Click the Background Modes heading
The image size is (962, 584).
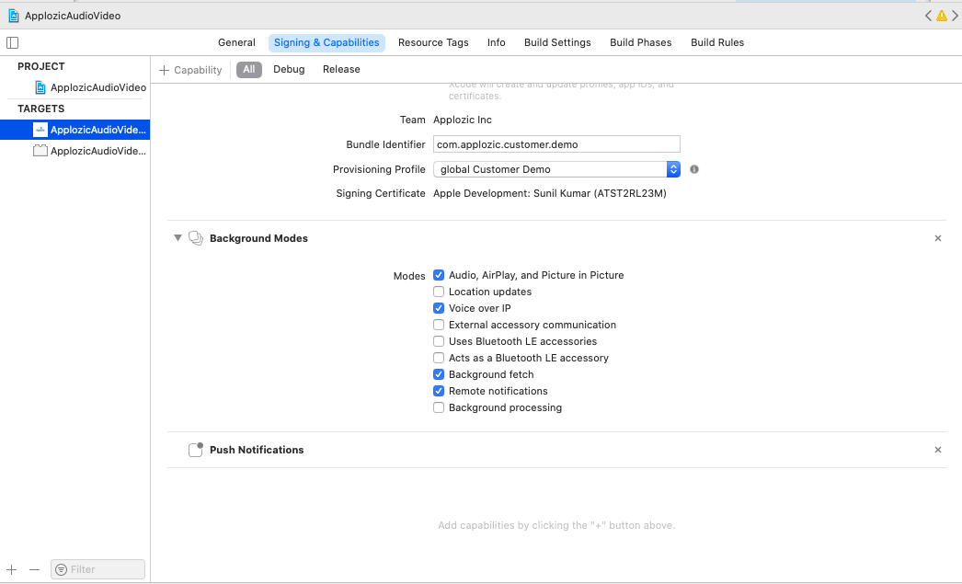(259, 238)
